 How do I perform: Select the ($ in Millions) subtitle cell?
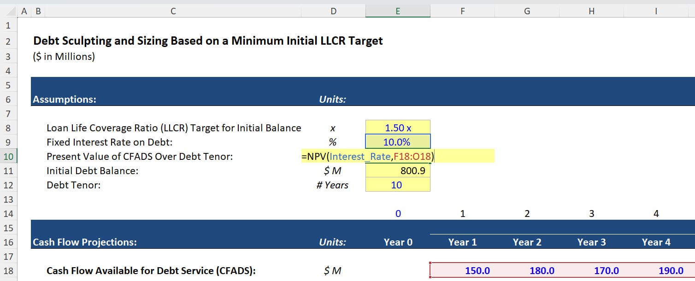coord(65,56)
